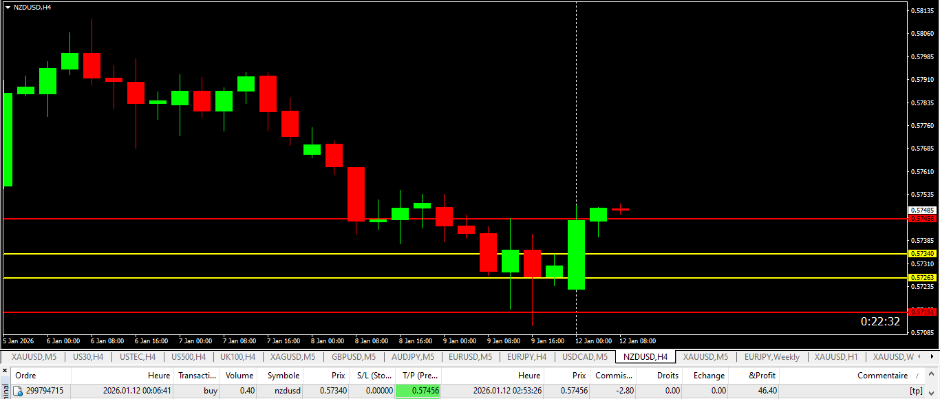Screen dimensions: 940x399
Task: Click the sort indicator in Commentaire header
Action: 916,376
